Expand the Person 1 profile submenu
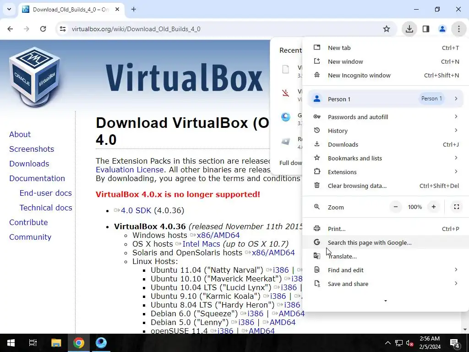The height and width of the screenshot is (352, 469). [386, 99]
